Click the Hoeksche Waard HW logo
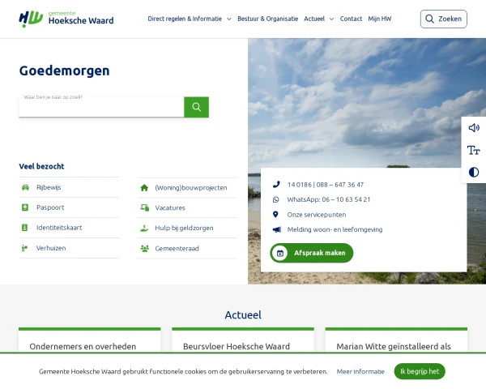This screenshot has height=389, width=486. coord(66,19)
